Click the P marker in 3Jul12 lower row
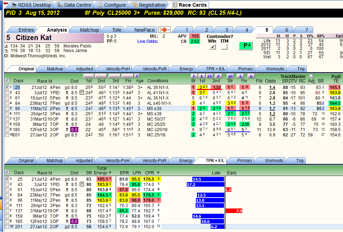The width and height of the screenshot is (343, 232). (x=81, y=184)
